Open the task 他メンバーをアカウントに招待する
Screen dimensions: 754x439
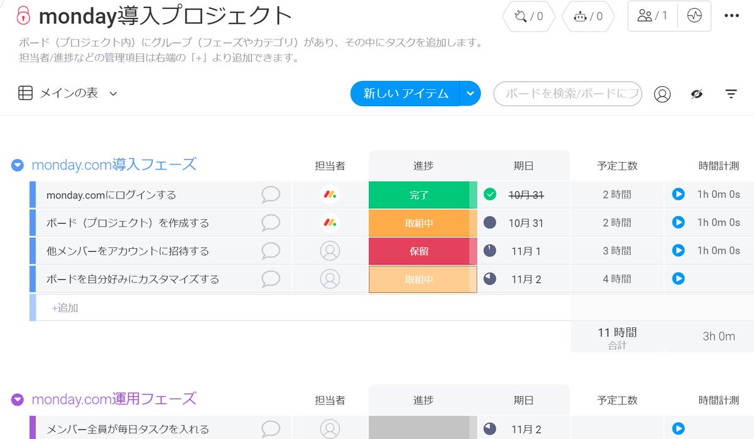(128, 251)
